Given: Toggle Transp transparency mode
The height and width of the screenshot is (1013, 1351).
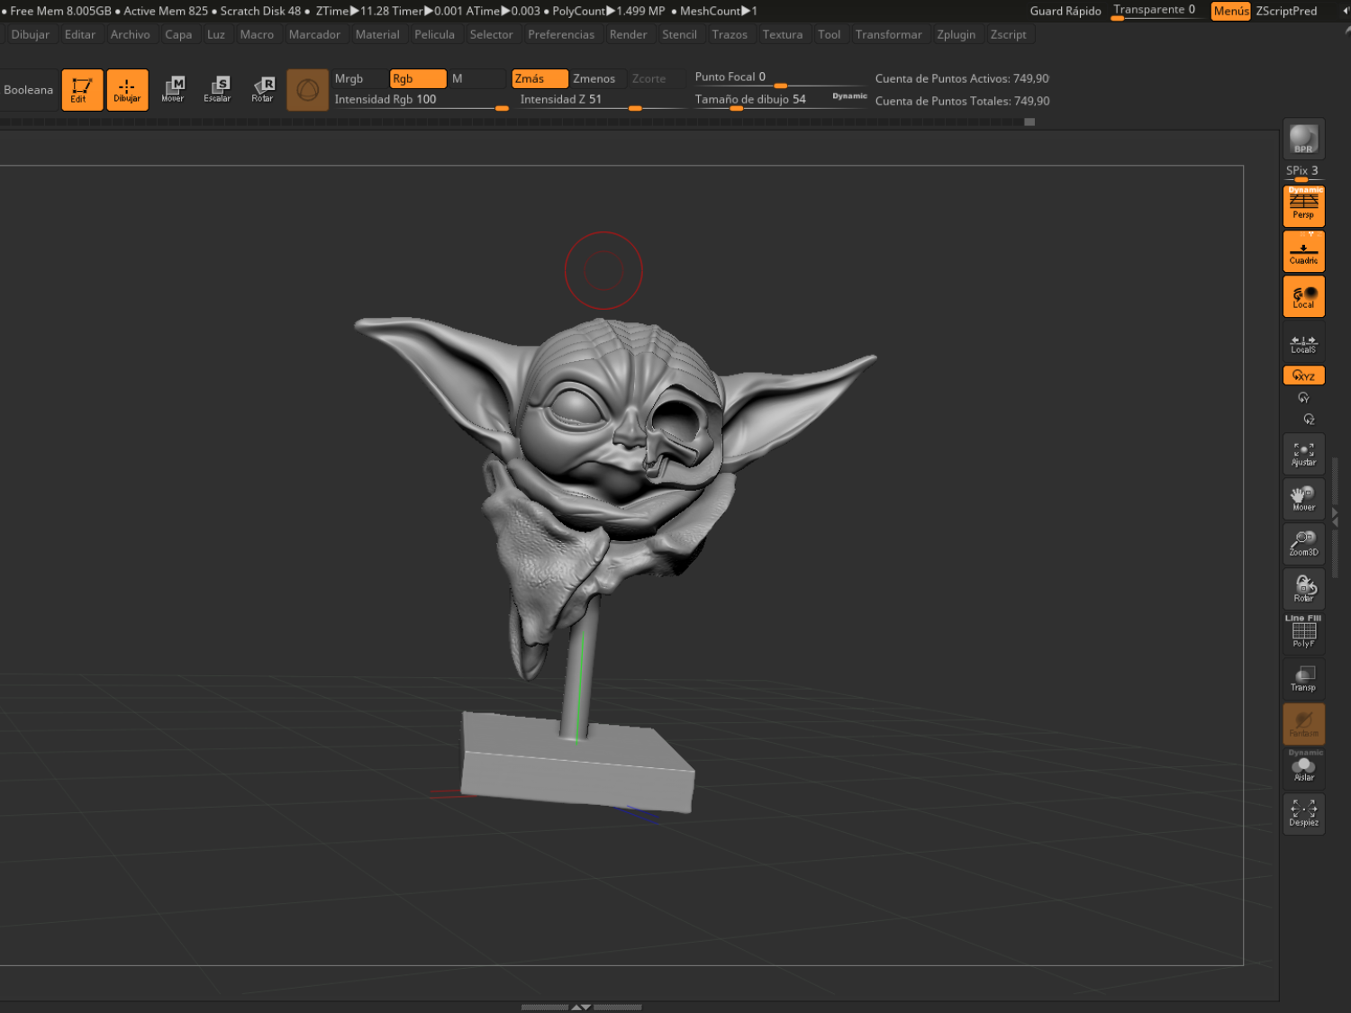Looking at the screenshot, I should pyautogui.click(x=1303, y=679).
